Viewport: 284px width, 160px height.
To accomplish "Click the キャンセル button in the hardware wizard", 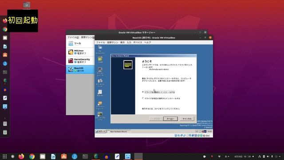I will point(187,119).
